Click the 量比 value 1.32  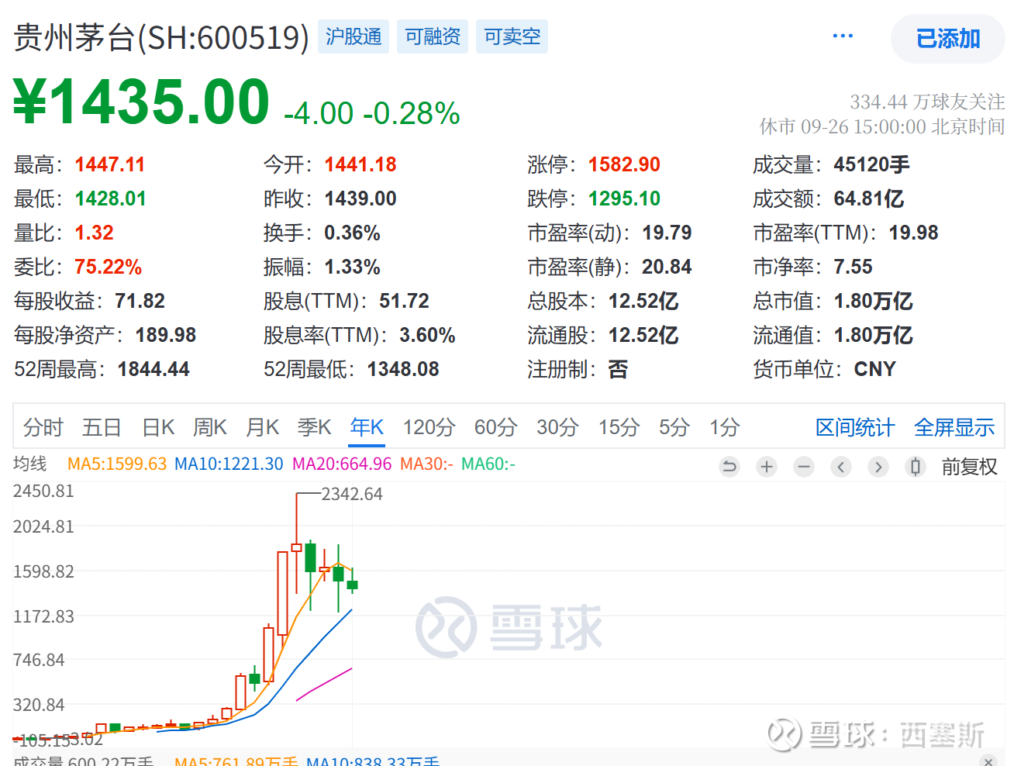pos(94,233)
